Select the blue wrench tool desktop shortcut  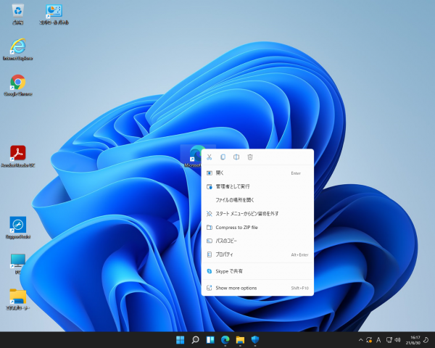pos(18,228)
